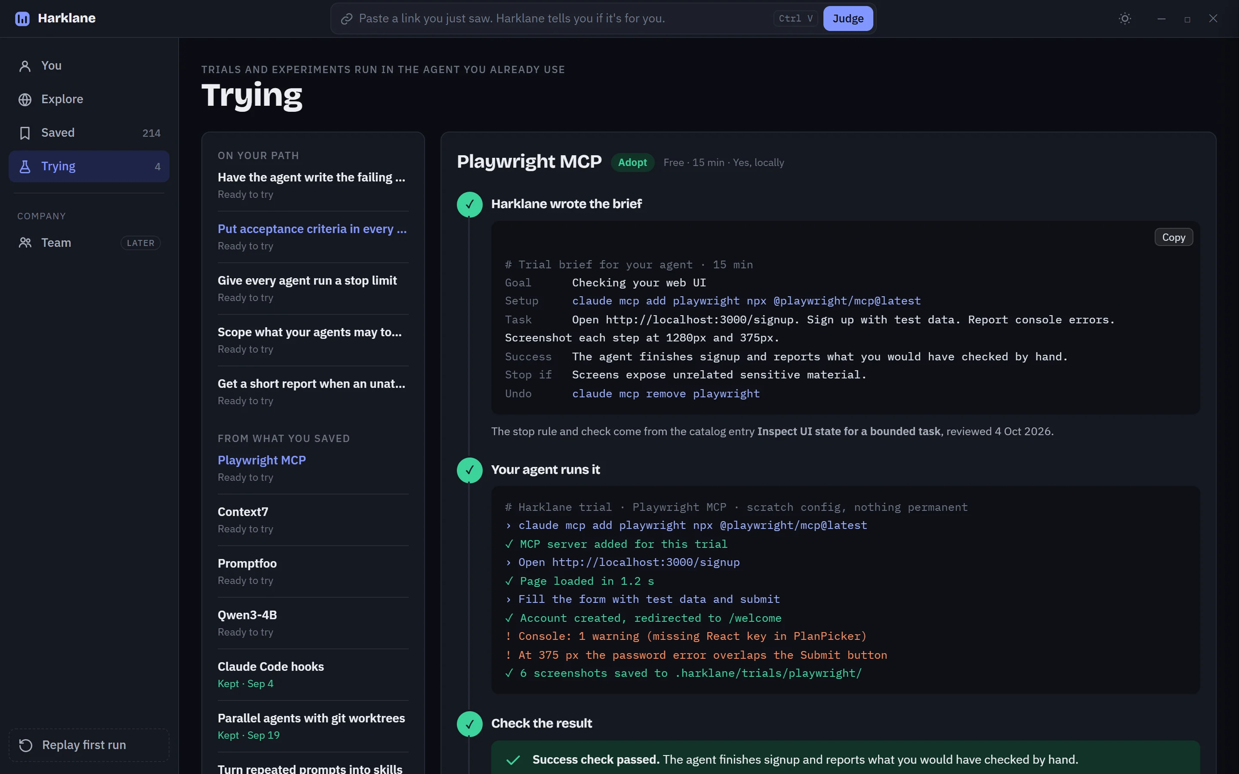1239x774 pixels.
Task: Click the check icon beside Your agent runs it
Action: 469,470
